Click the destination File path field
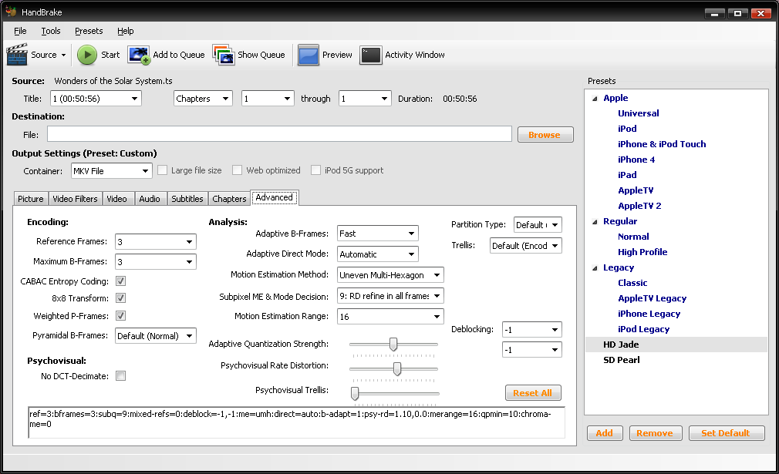The image size is (779, 474). [279, 134]
